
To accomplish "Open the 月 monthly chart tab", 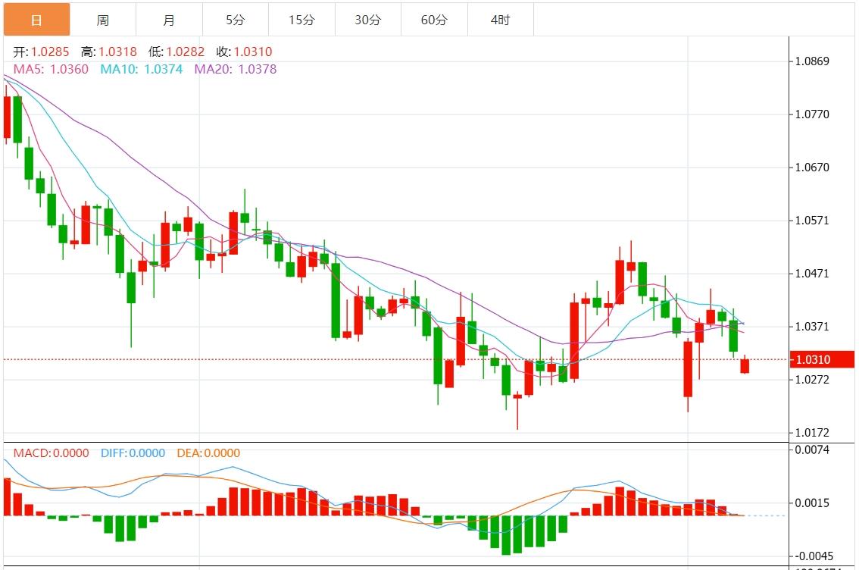I will click(169, 20).
